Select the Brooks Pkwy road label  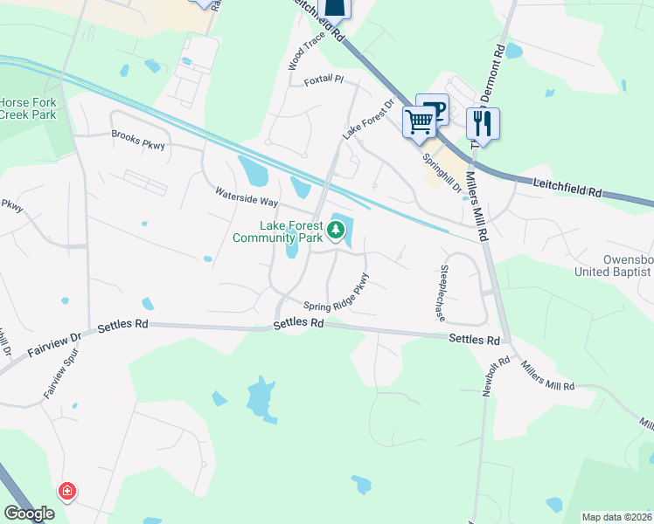(x=138, y=140)
